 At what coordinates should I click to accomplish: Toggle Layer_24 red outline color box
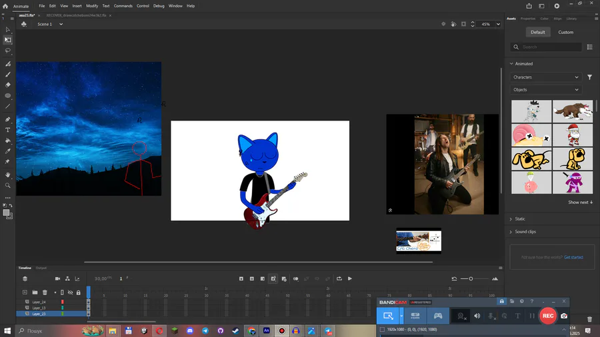(63, 302)
